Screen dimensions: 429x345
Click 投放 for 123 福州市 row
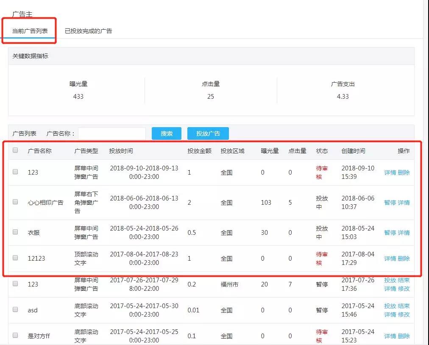390,280
